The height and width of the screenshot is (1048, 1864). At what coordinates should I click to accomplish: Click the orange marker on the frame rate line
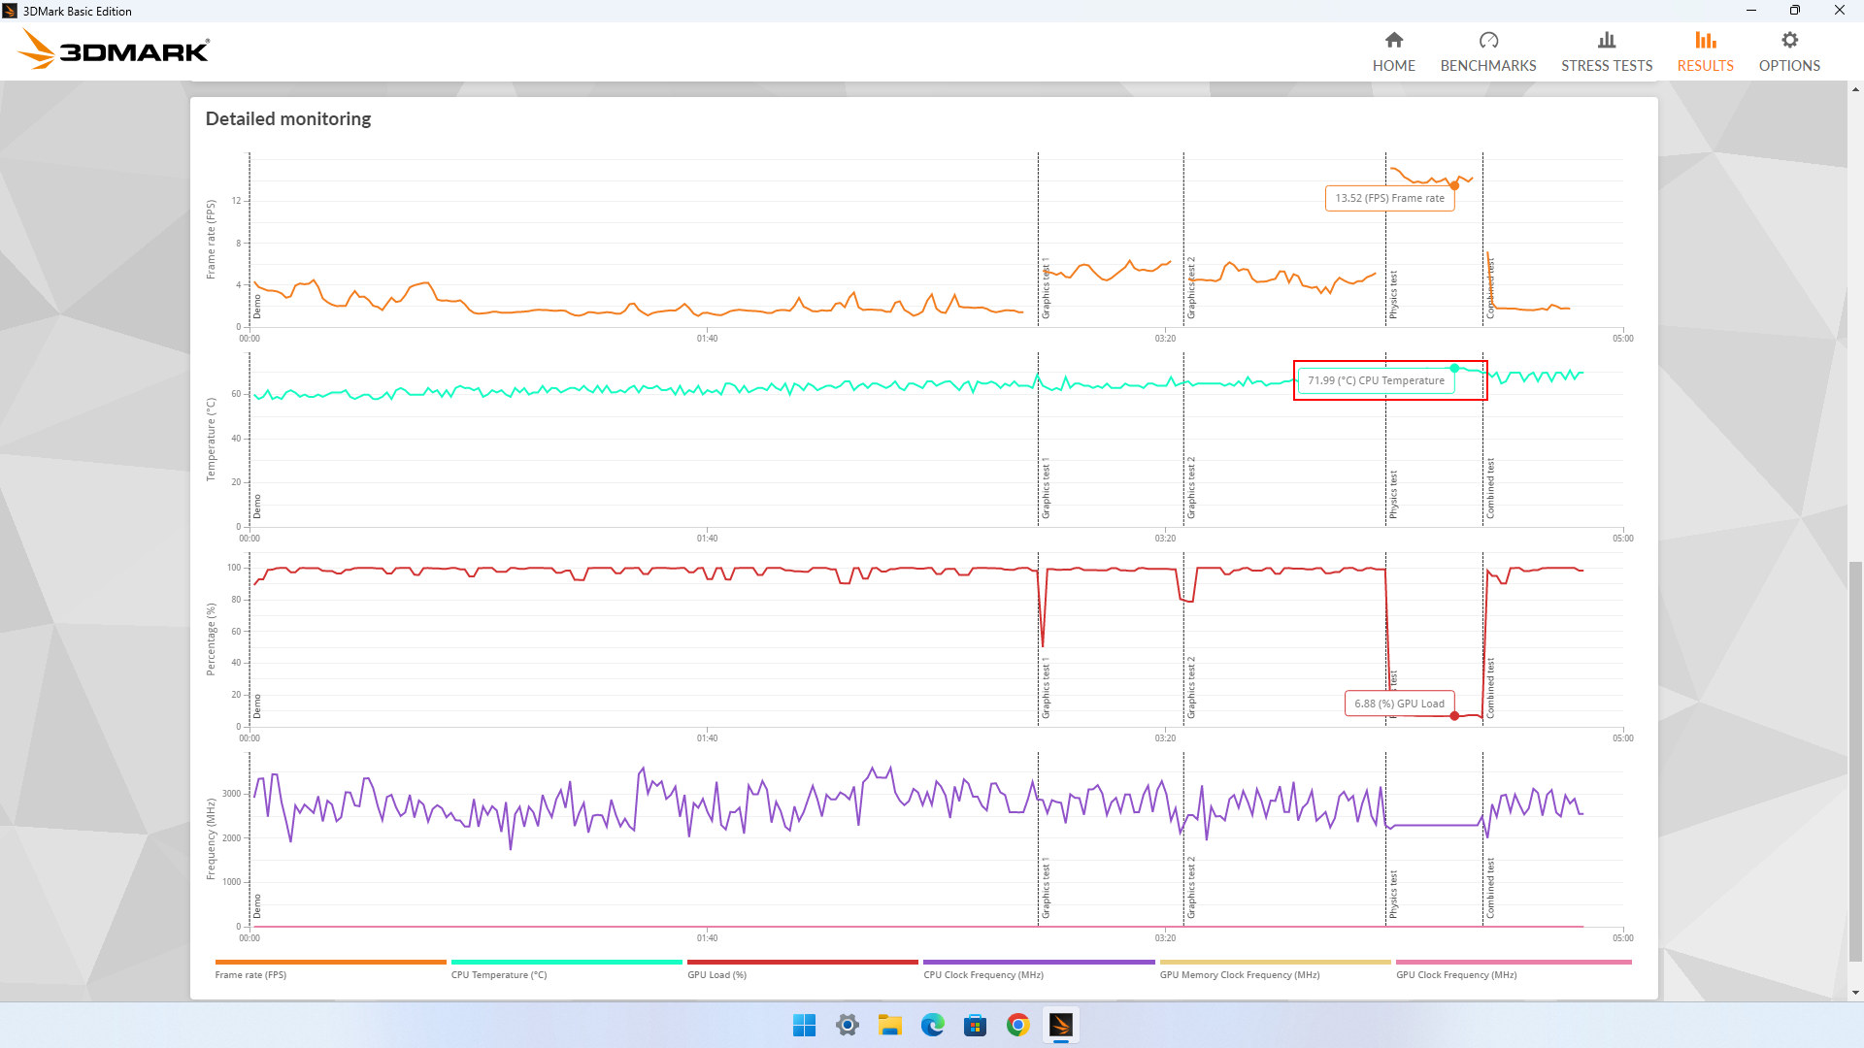[1453, 185]
